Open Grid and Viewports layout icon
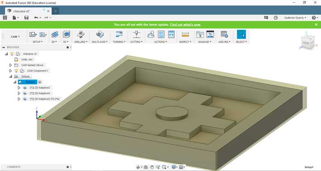Image resolution: width=321 pixels, height=171 pixels. click(x=181, y=167)
